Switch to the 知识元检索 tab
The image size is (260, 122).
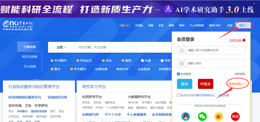click(x=30, y=57)
